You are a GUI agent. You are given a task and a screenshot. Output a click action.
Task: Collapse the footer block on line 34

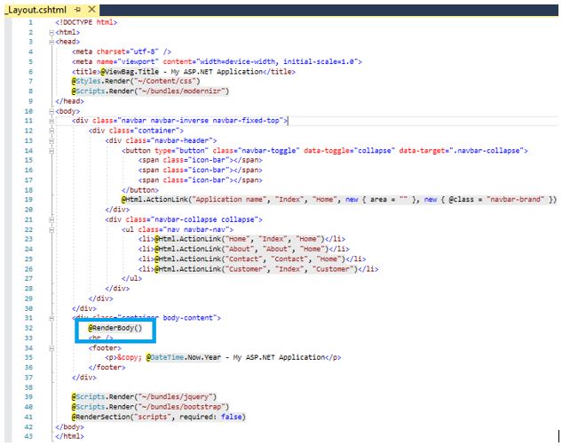[x=51, y=348]
